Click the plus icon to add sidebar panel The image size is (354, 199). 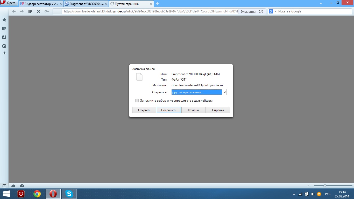tap(4, 53)
